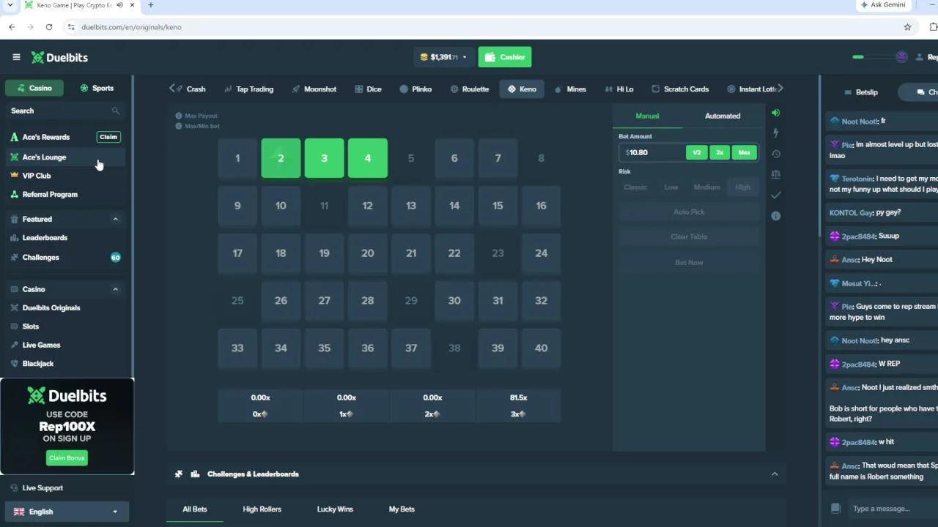Select Low risk option
The width and height of the screenshot is (938, 527).
pyautogui.click(x=671, y=187)
